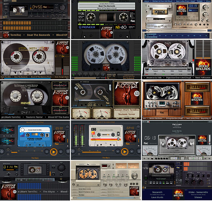This screenshot has width=212, height=201.
Task: Click the orange play button on the blue Ferro Color cassette player
Action: [54, 152]
